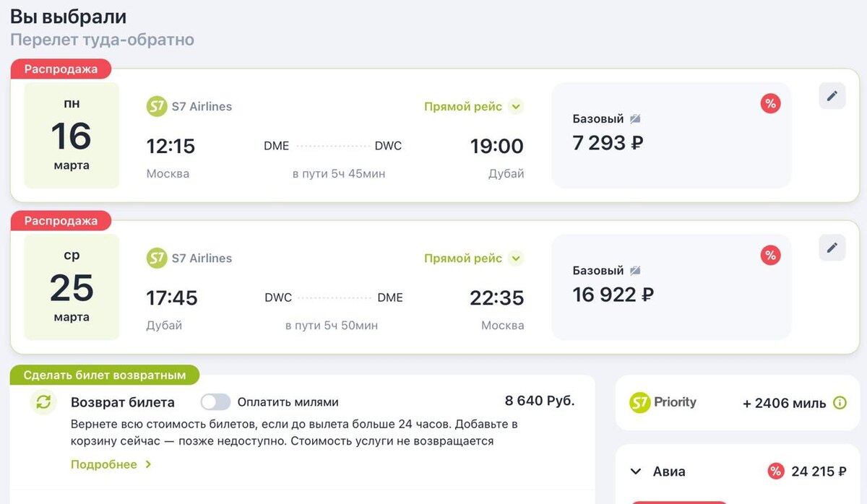
Task: Edit the 16 March flight with pencil icon
Action: (832, 96)
